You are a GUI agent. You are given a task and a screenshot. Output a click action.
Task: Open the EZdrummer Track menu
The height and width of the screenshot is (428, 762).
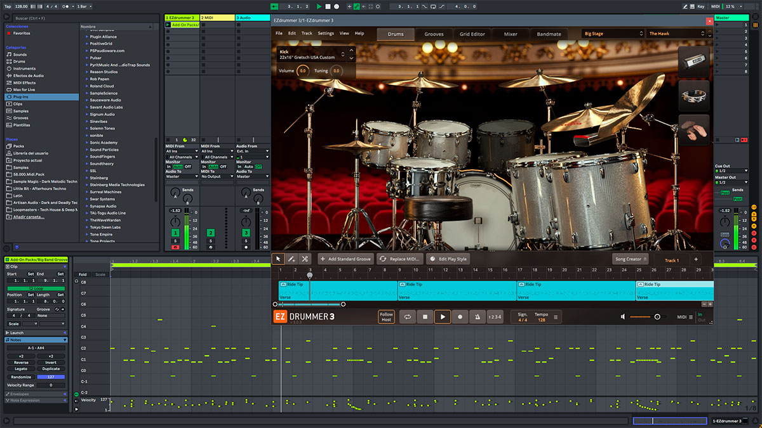(x=307, y=33)
